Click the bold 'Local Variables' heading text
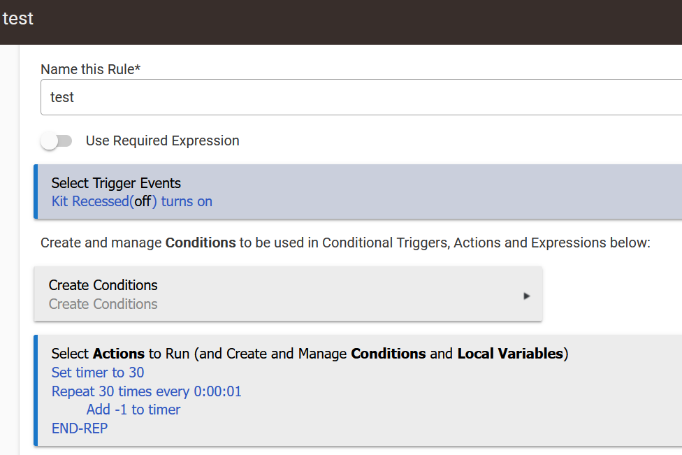The width and height of the screenshot is (682, 455). (510, 354)
